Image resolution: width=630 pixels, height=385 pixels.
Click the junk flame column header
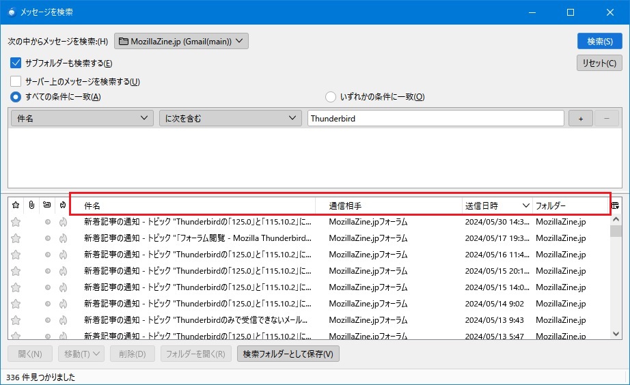pyautogui.click(x=63, y=205)
